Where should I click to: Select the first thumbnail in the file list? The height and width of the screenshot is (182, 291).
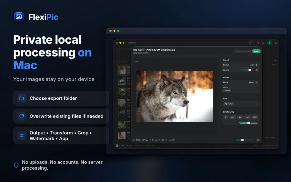tap(122, 70)
